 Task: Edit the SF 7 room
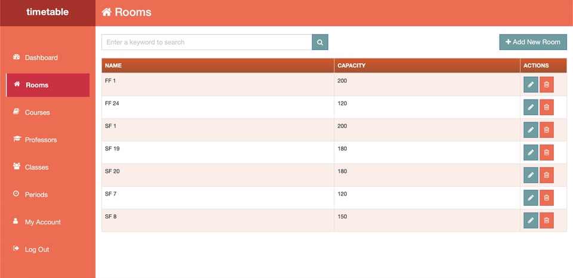pos(531,197)
